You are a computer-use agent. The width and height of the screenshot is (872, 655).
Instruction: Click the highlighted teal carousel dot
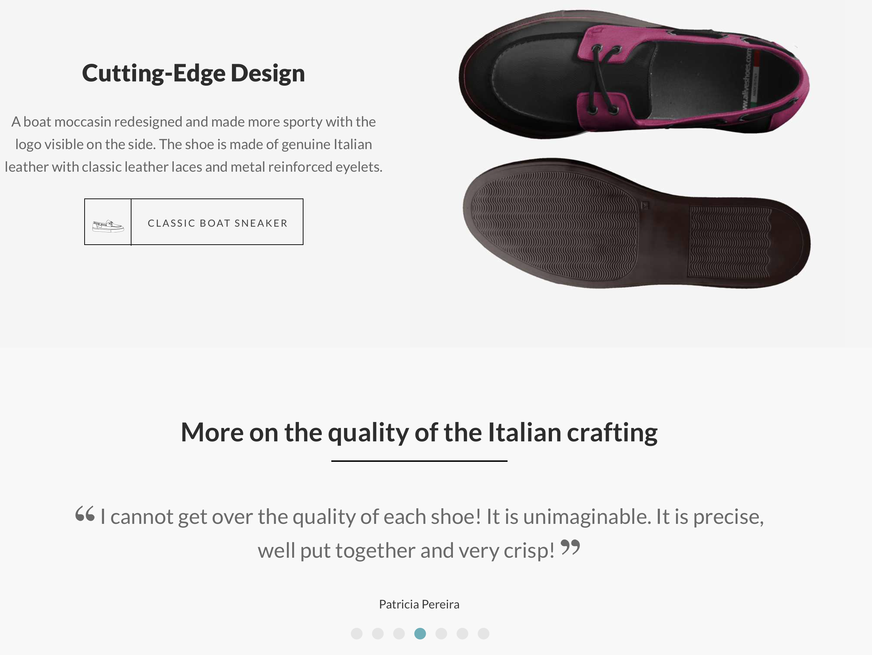pos(421,634)
